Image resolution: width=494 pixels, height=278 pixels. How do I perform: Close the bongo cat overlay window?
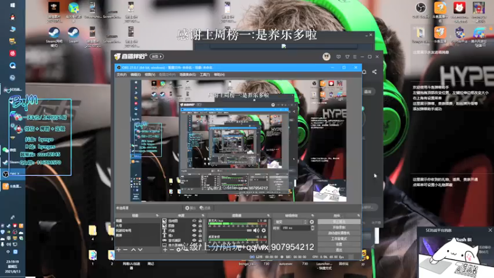[490, 230]
